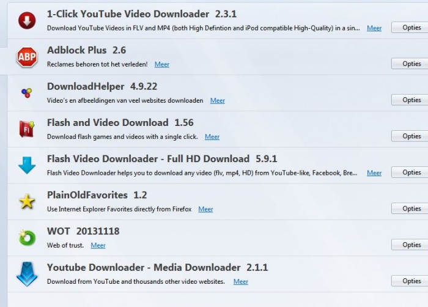
Task: Open Opties for WOT
Action: (x=410, y=245)
